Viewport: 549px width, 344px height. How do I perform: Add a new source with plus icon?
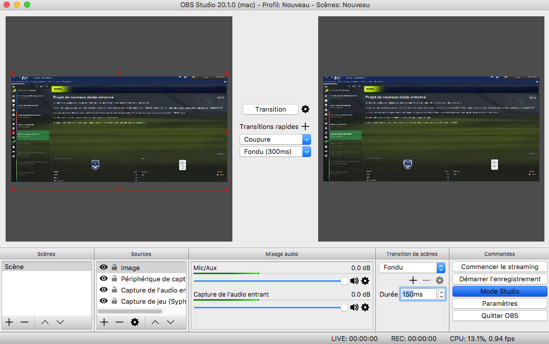pos(104,322)
